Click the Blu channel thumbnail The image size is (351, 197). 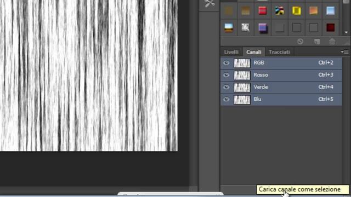click(x=242, y=100)
